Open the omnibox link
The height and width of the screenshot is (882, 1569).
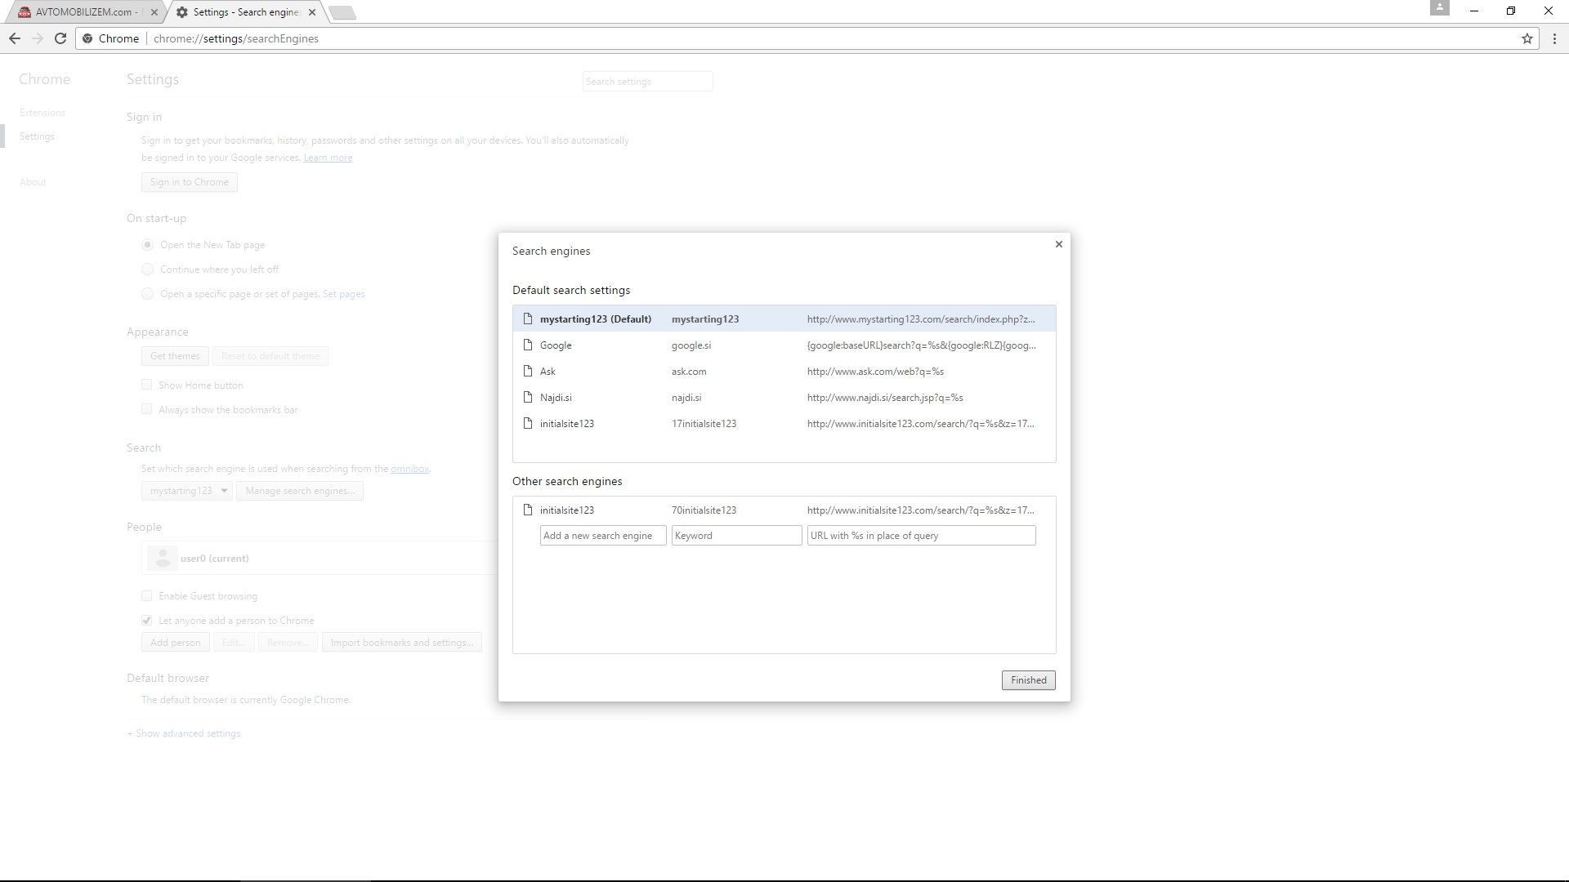[x=409, y=469]
